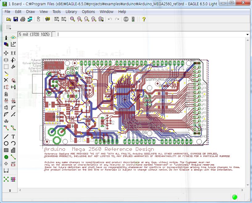
Task: Select the Split tool
Action: click(6, 115)
